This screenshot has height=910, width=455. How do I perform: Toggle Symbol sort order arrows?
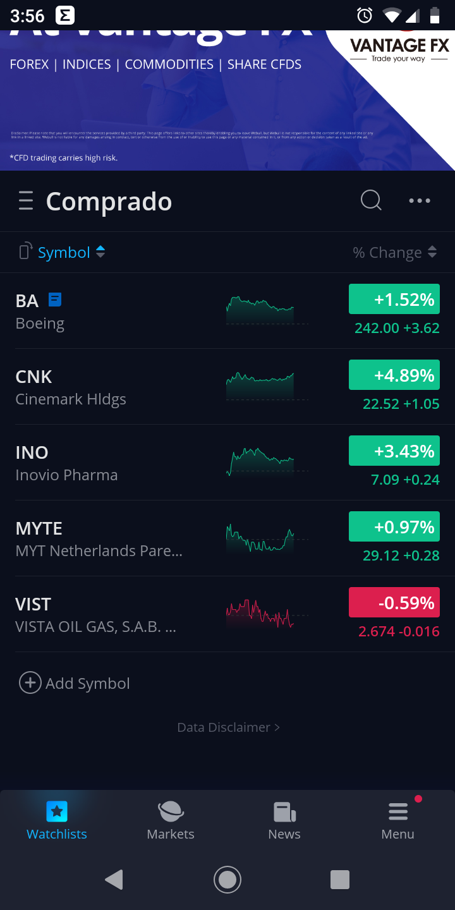[100, 252]
